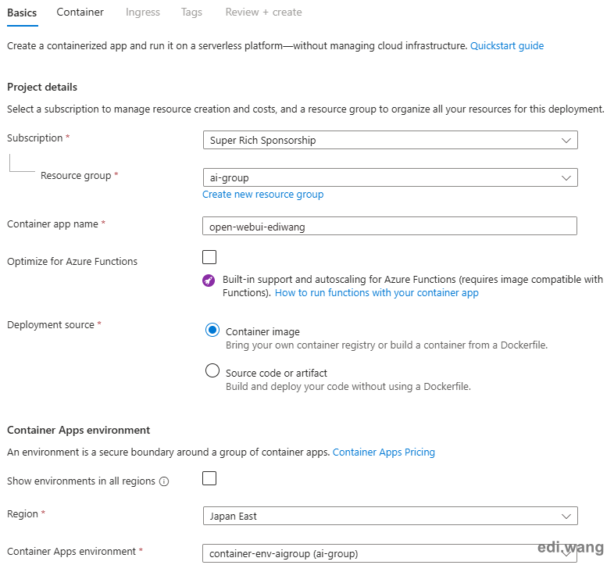The height and width of the screenshot is (565, 614).
Task: Select Source code or artifact option
Action: (212, 370)
